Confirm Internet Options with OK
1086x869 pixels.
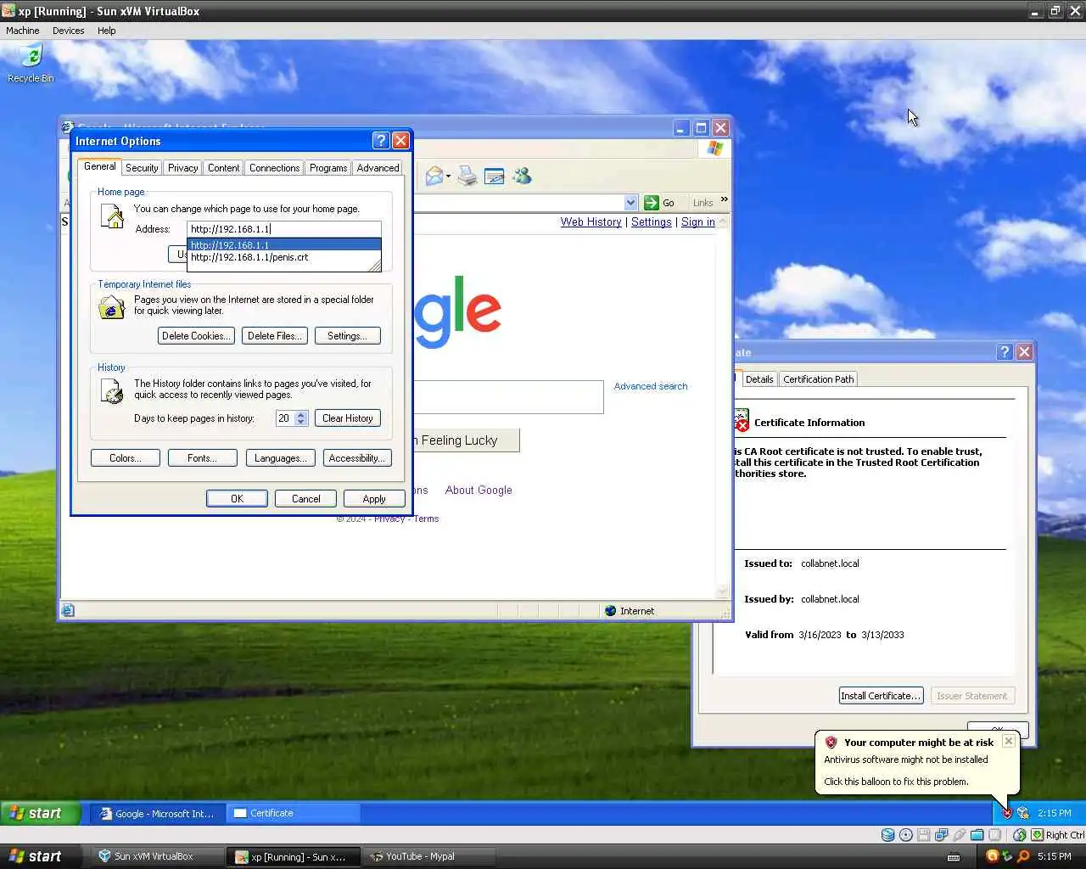point(237,499)
